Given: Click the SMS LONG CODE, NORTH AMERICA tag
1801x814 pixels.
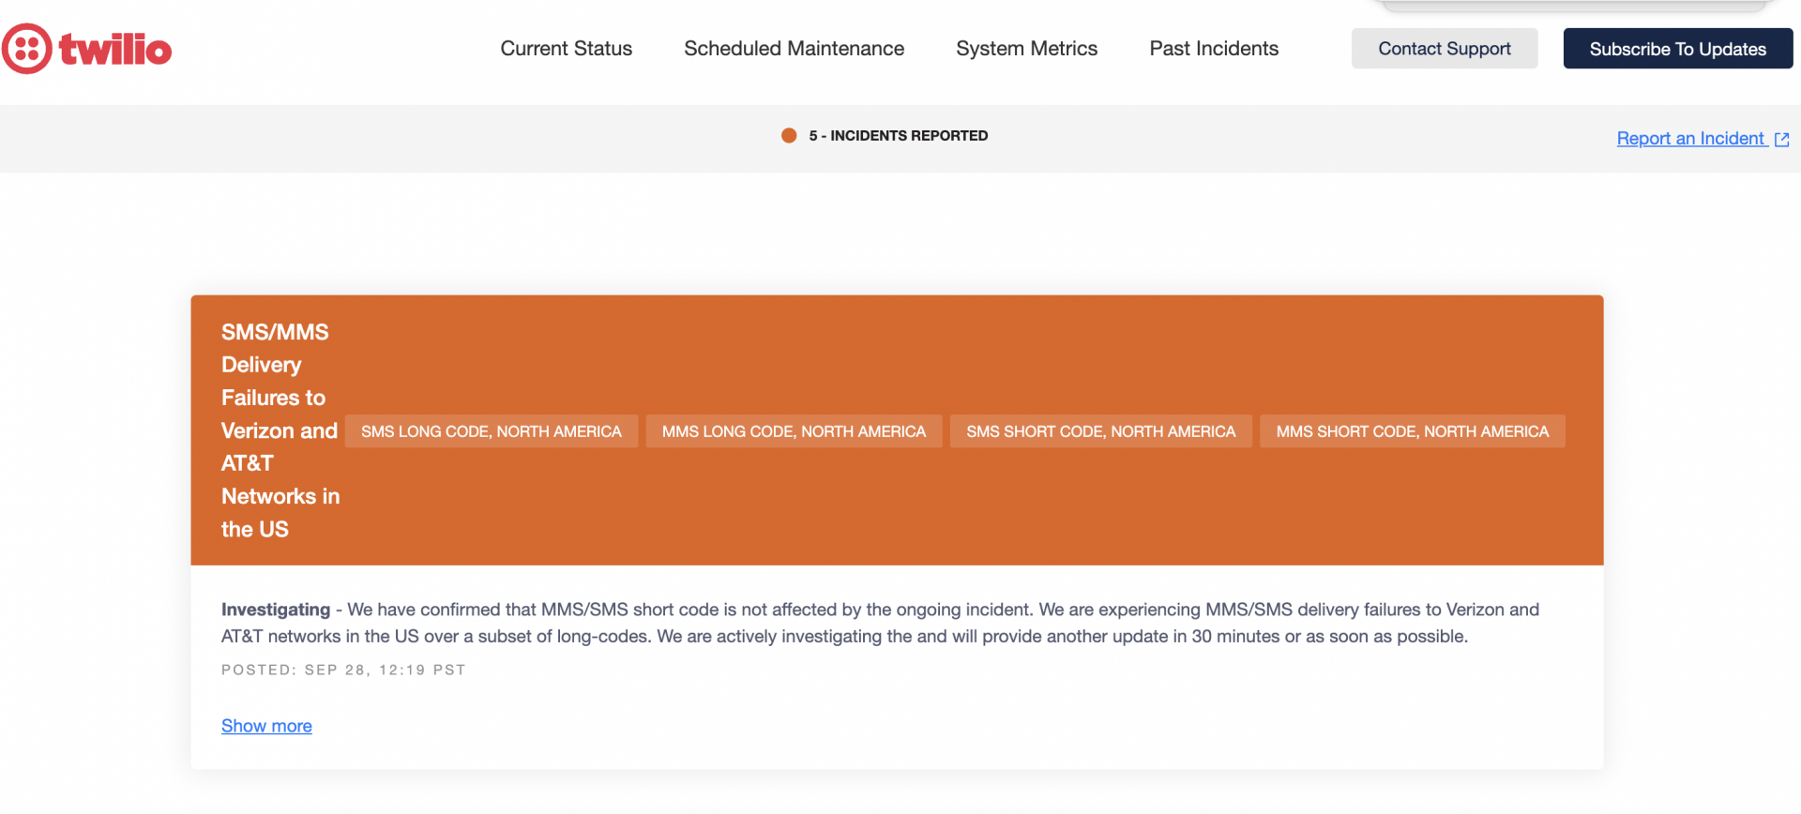Looking at the screenshot, I should click(492, 430).
